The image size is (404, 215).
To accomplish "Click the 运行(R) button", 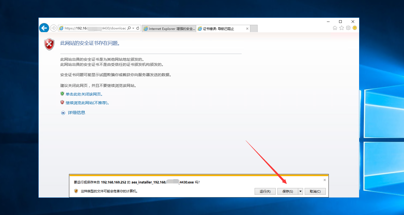I will (265, 191).
